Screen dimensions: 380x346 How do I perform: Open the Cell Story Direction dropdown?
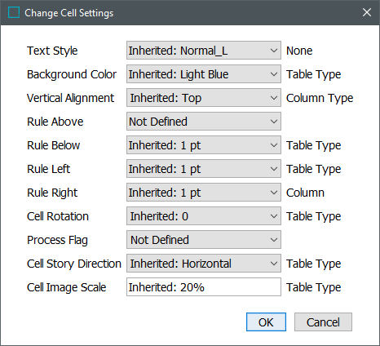point(204,264)
